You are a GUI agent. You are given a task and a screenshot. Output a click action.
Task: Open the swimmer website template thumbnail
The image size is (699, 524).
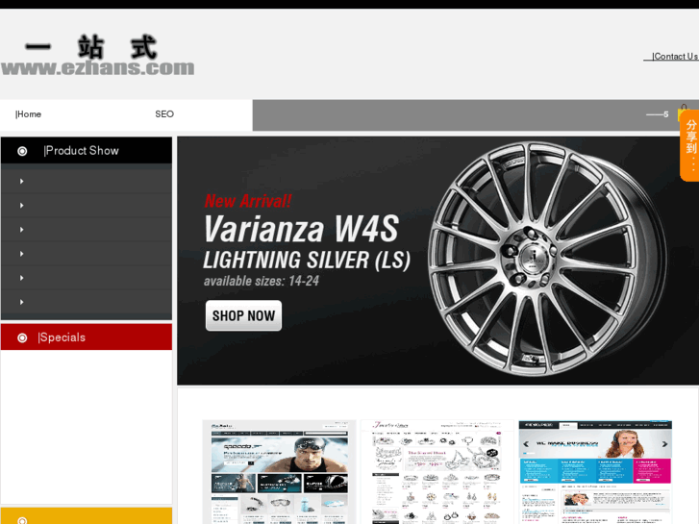coord(280,472)
